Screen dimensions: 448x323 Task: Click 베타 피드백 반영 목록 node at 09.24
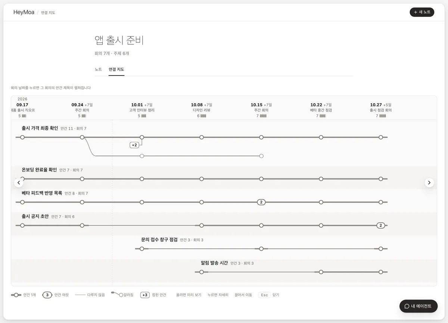(82, 202)
